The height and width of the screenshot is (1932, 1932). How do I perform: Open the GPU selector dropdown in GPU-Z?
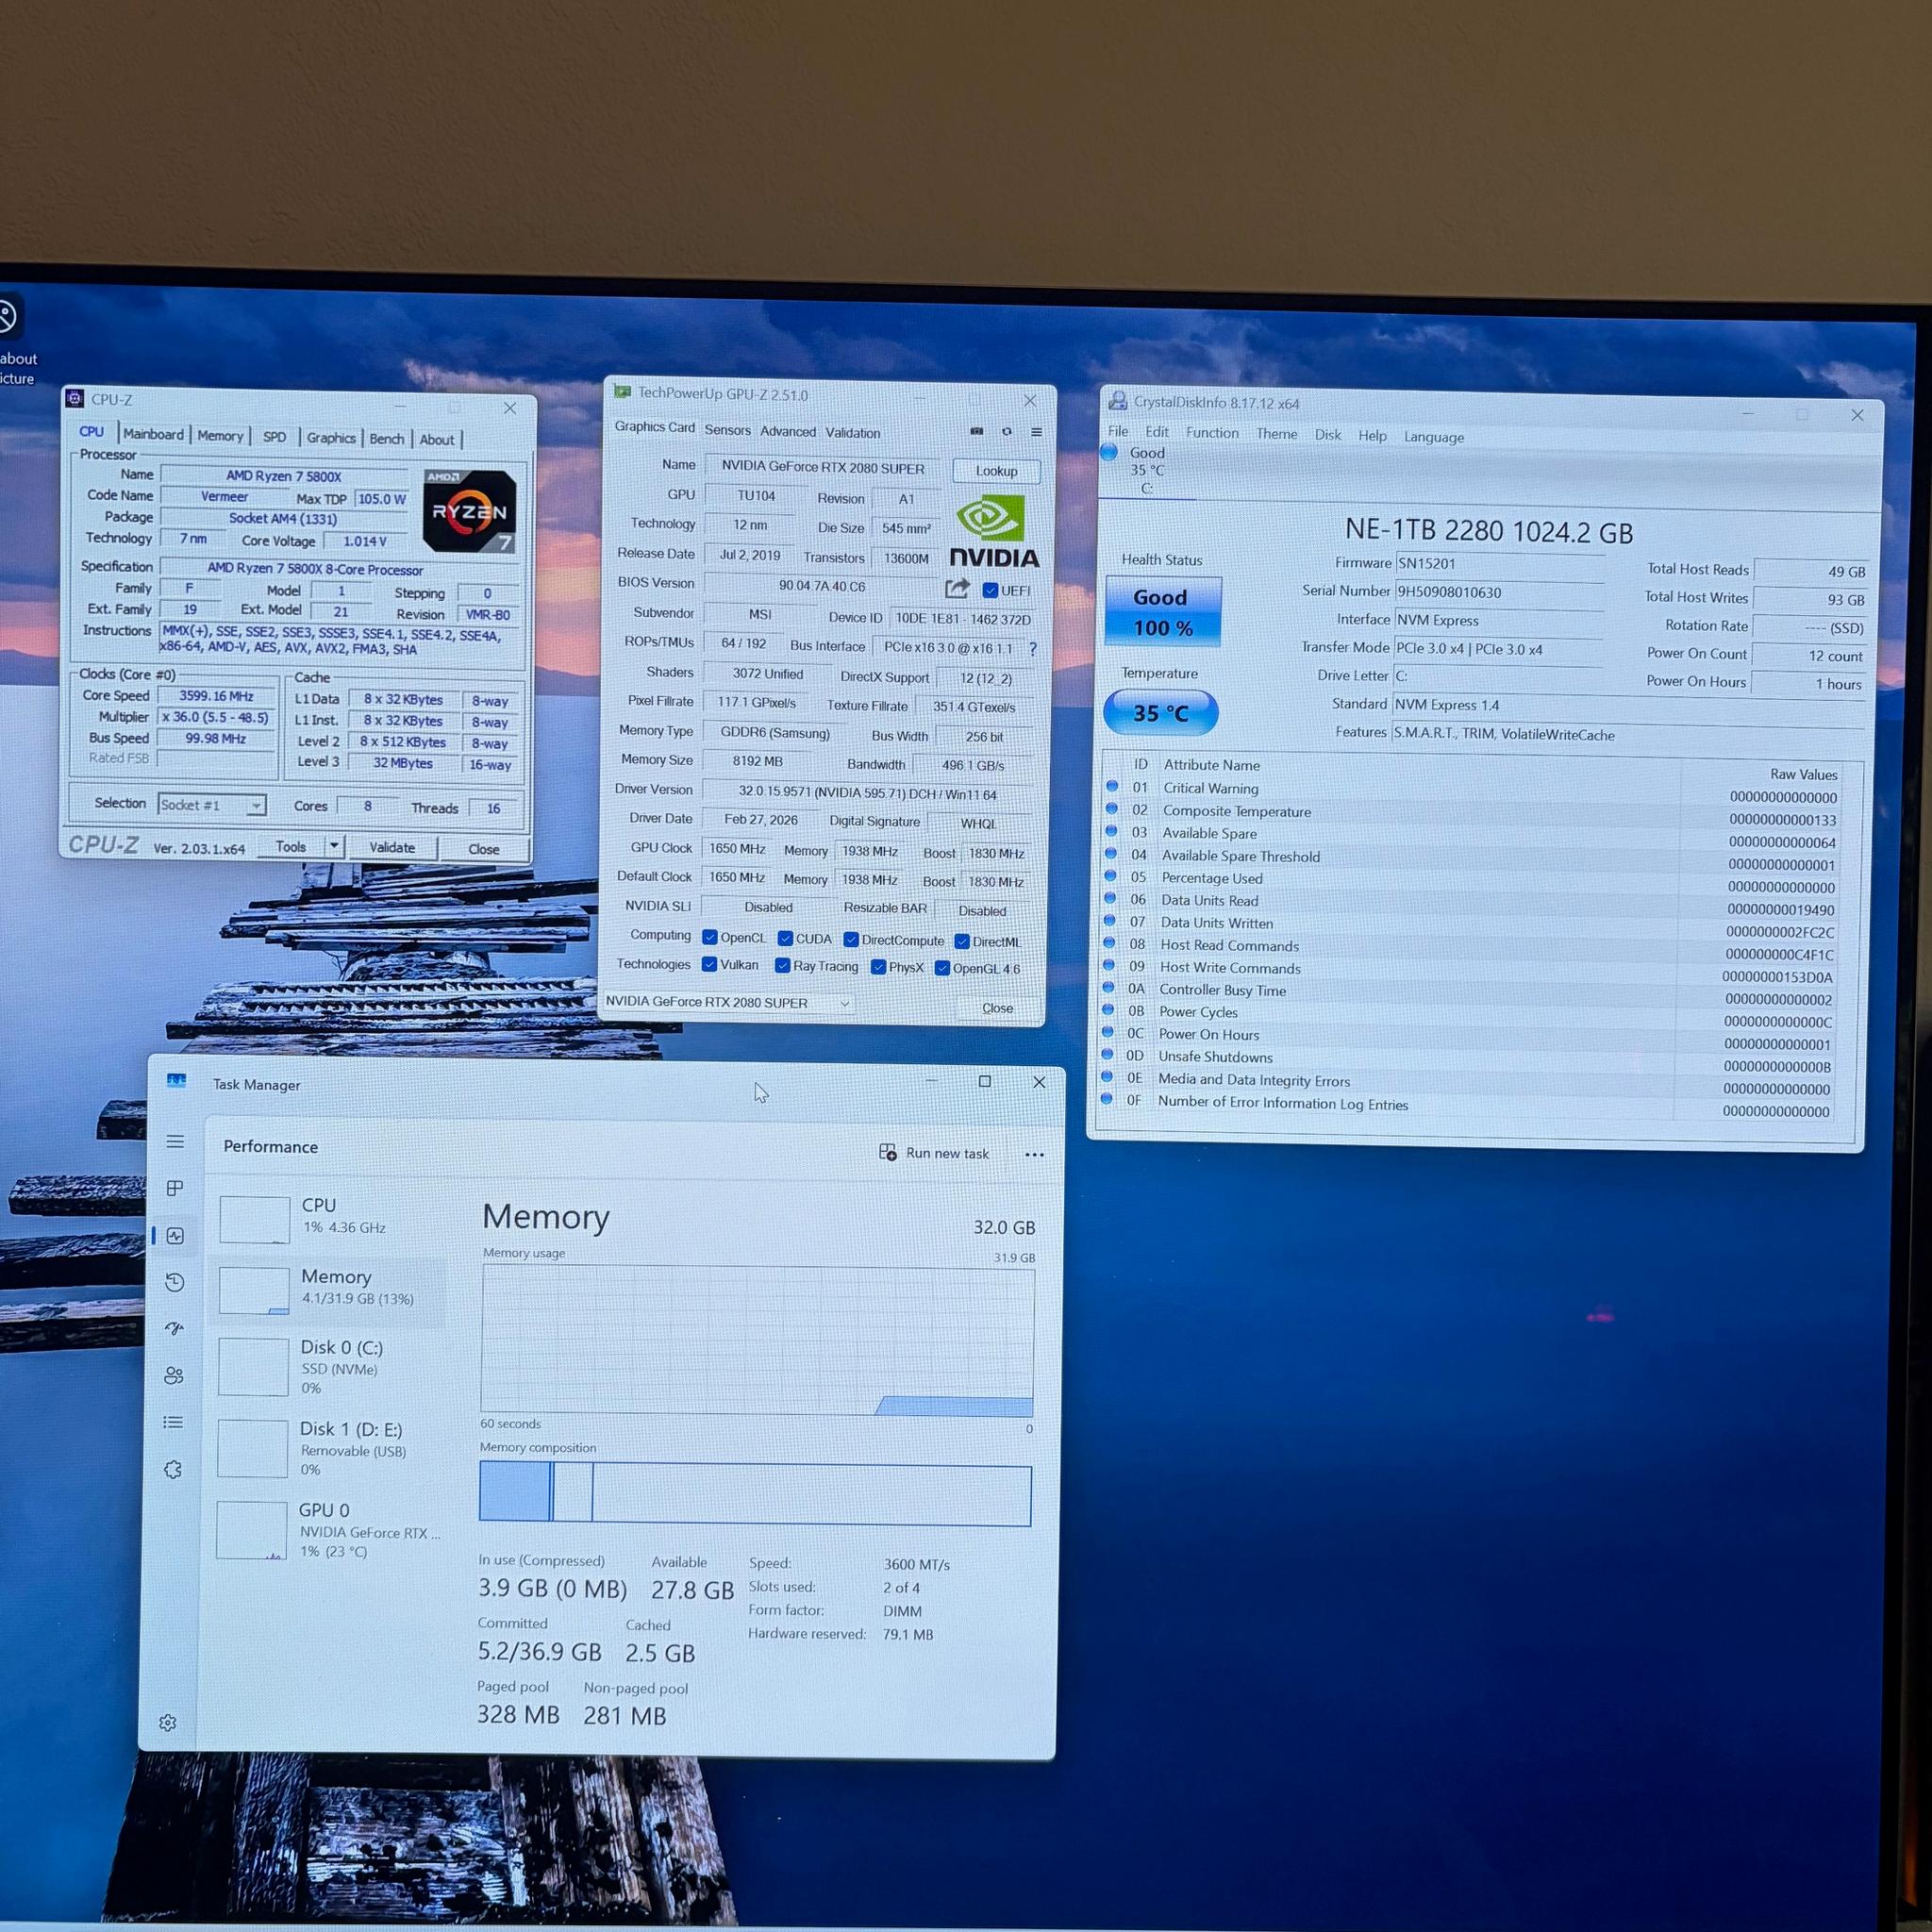point(727,1002)
